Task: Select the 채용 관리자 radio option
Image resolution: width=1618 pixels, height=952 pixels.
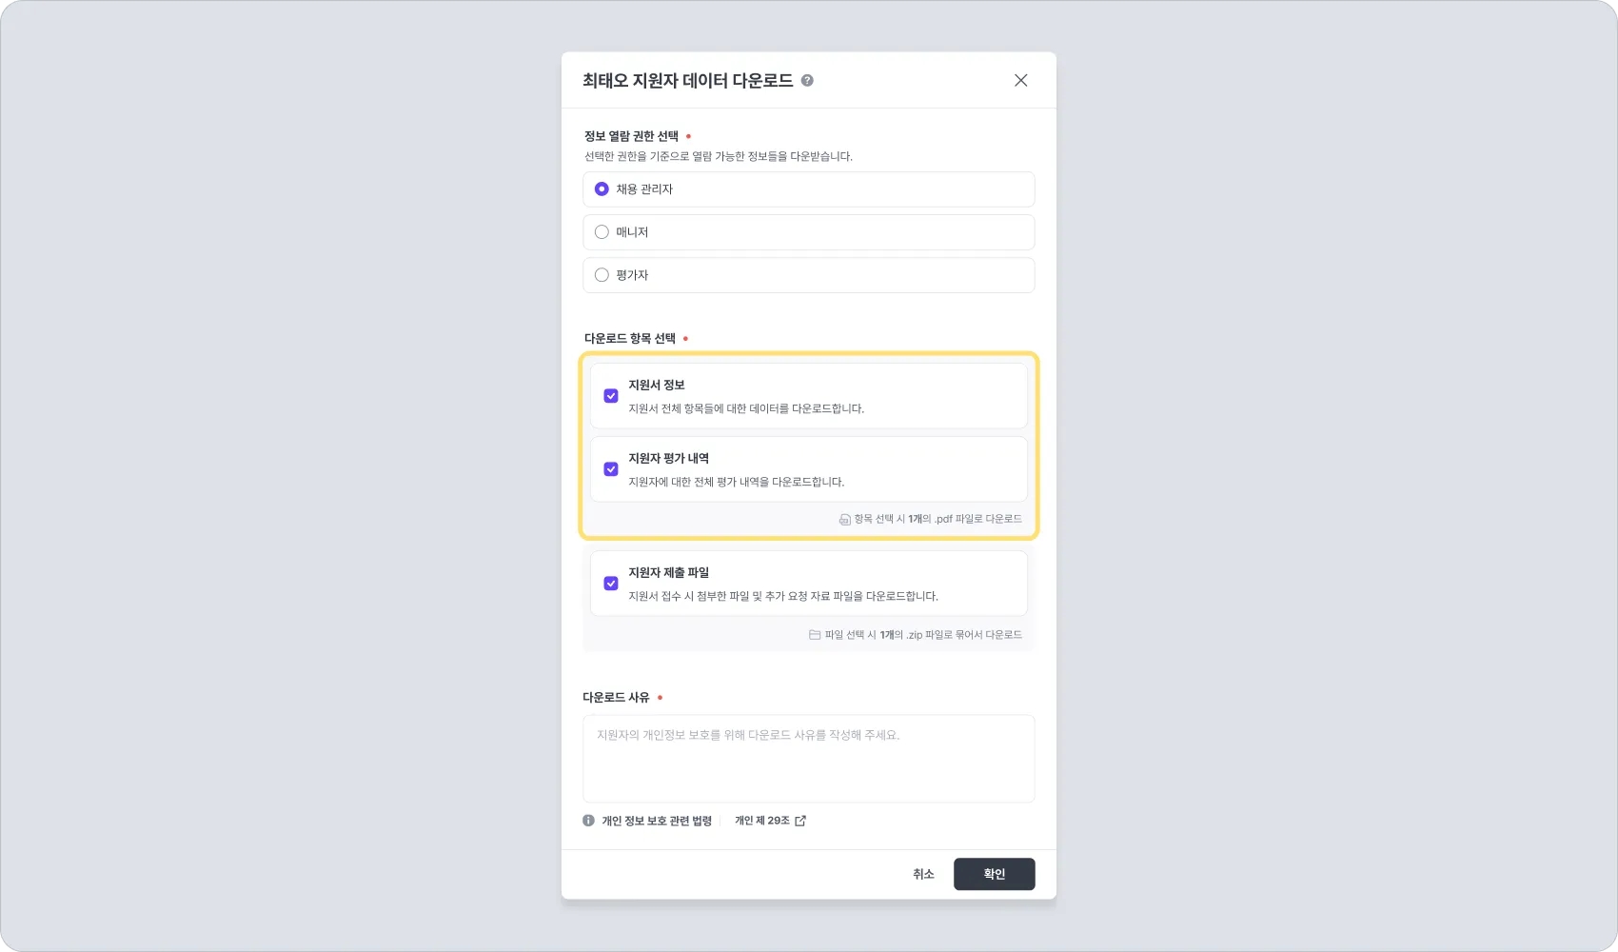Action: point(602,189)
